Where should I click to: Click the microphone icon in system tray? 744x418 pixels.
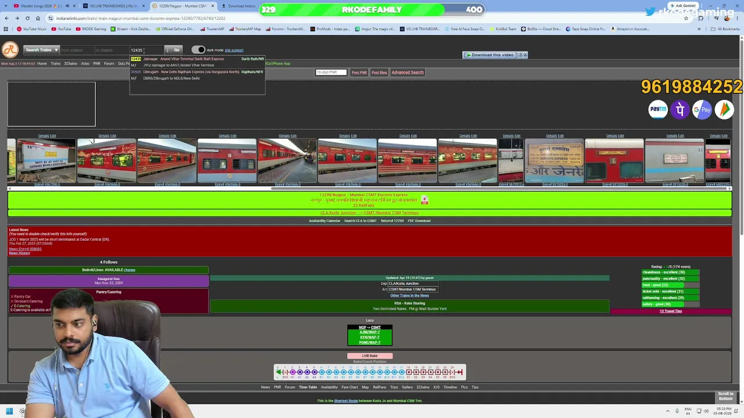point(677,411)
